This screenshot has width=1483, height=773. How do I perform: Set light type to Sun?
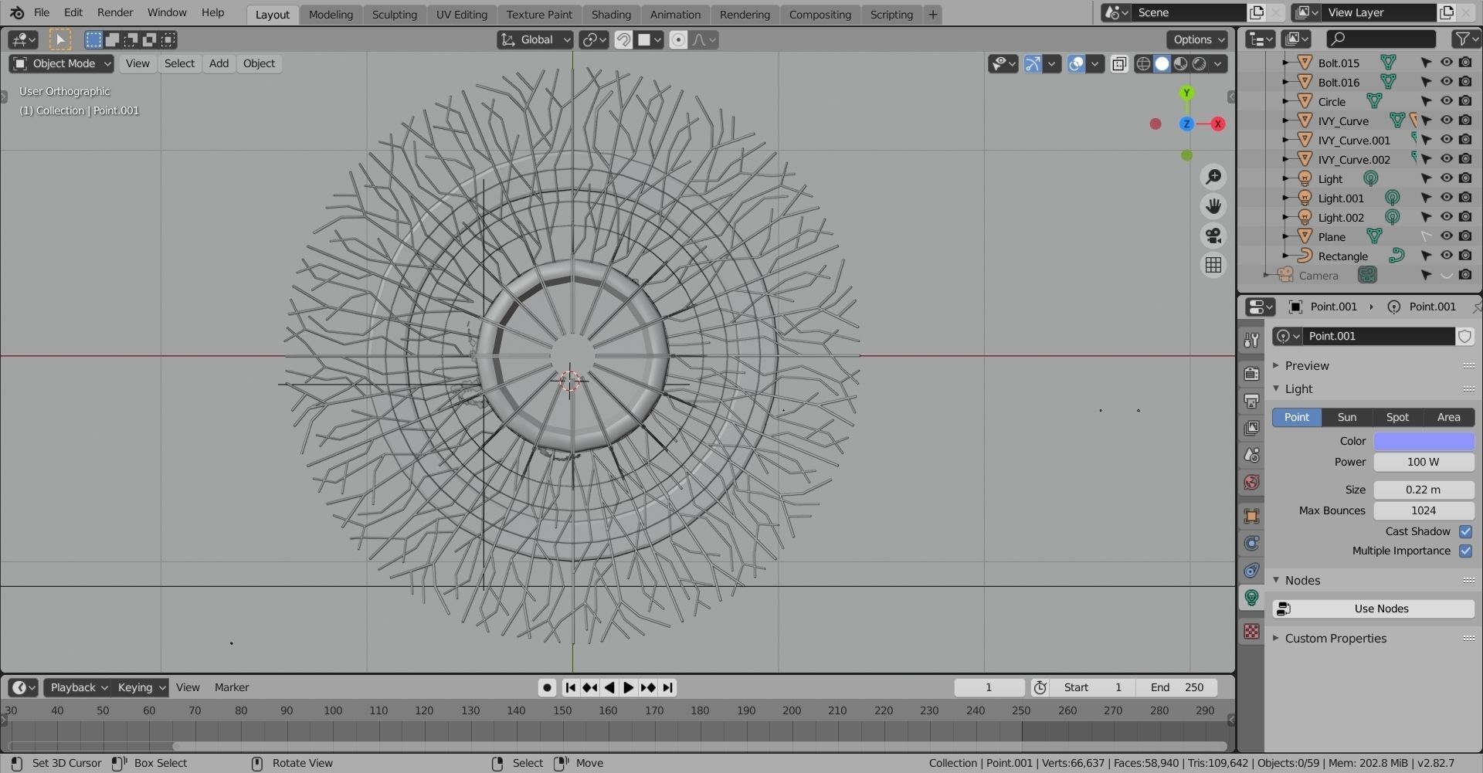[1347, 417]
